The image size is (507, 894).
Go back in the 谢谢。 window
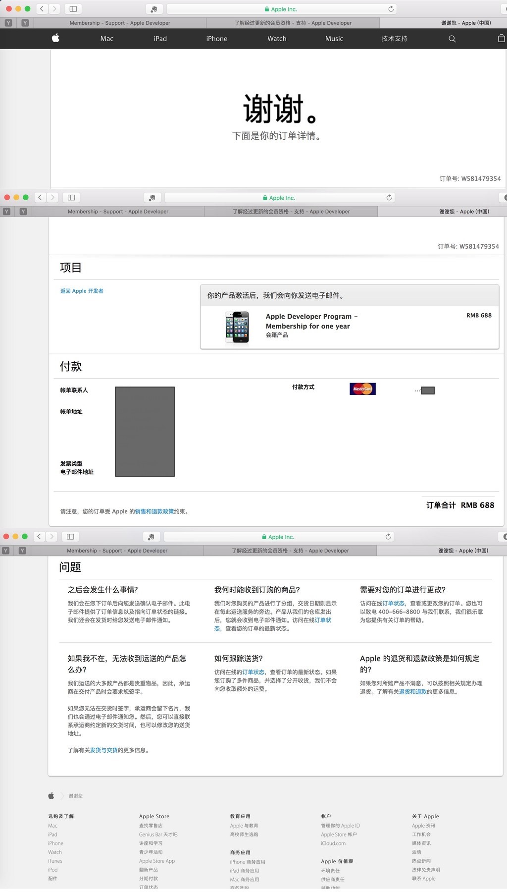click(x=43, y=9)
